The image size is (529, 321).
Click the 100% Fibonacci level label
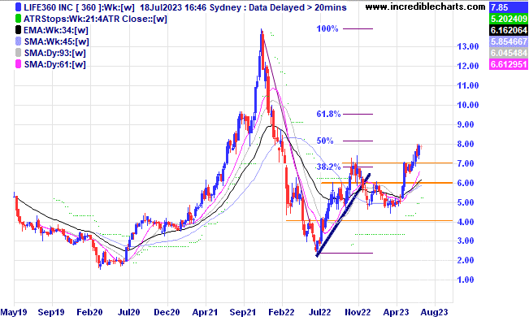tap(327, 29)
